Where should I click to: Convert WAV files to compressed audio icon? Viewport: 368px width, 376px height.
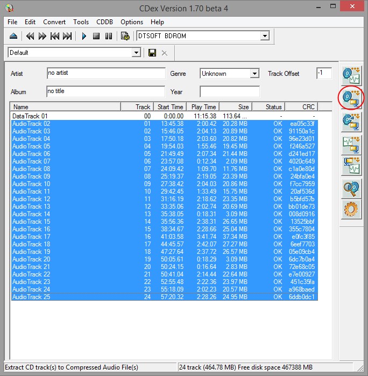351,145
